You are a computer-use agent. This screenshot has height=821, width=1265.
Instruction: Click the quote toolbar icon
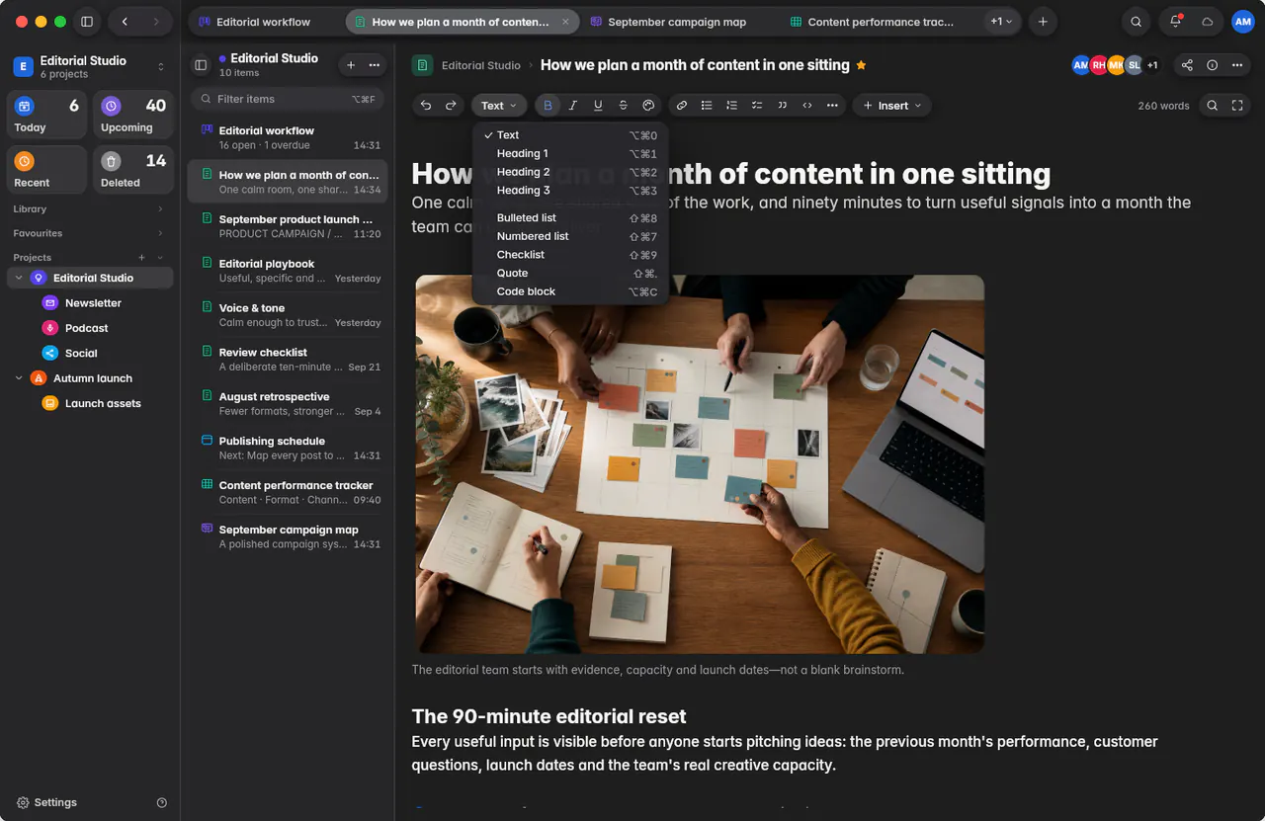click(783, 106)
